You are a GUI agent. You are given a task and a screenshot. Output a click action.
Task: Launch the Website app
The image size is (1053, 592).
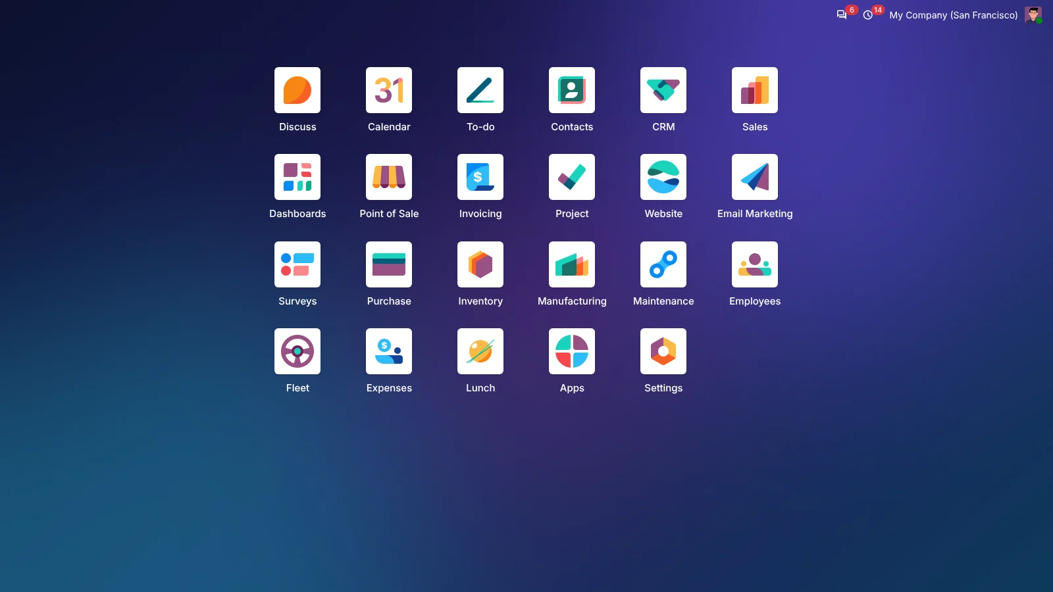click(663, 177)
